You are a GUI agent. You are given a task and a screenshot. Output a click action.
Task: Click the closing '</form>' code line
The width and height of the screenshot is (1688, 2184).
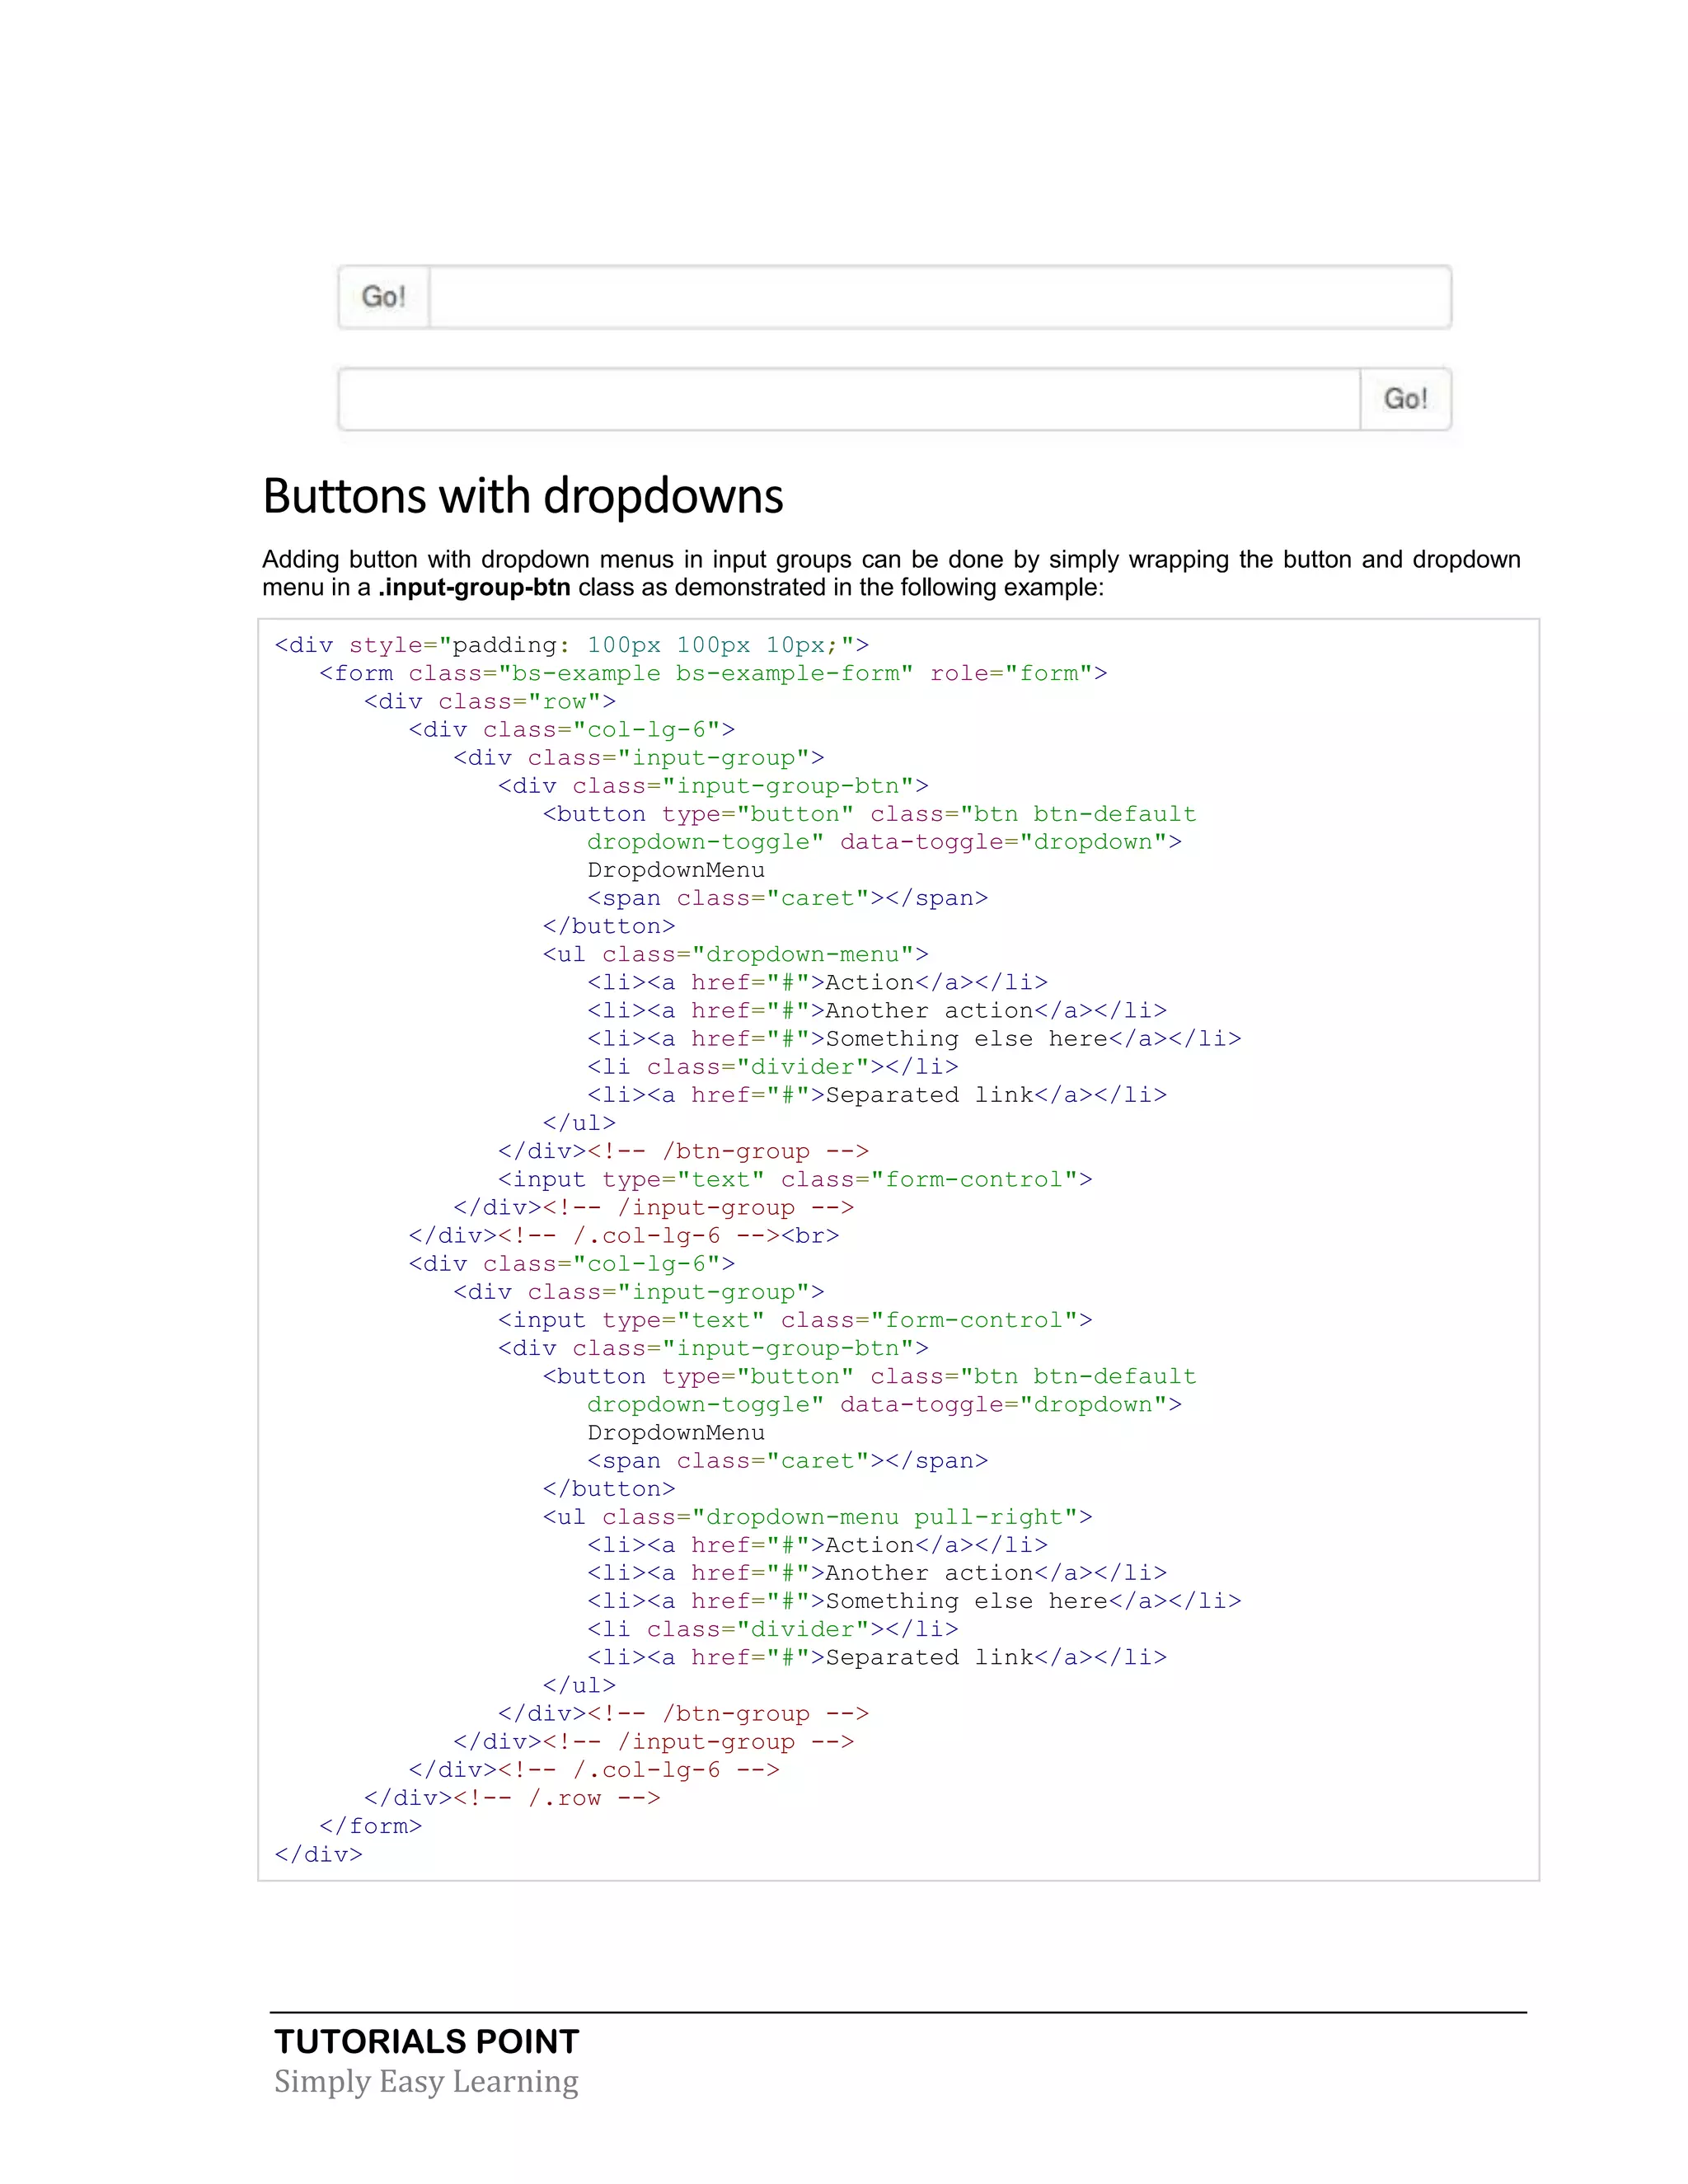(x=371, y=1826)
